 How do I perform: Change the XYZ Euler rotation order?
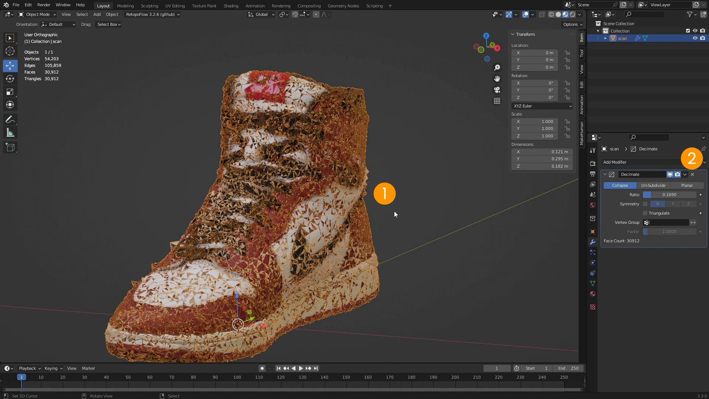[x=542, y=106]
